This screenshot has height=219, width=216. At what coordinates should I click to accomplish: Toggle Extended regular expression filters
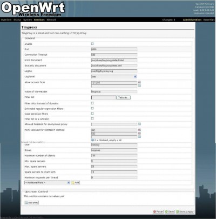92,108
